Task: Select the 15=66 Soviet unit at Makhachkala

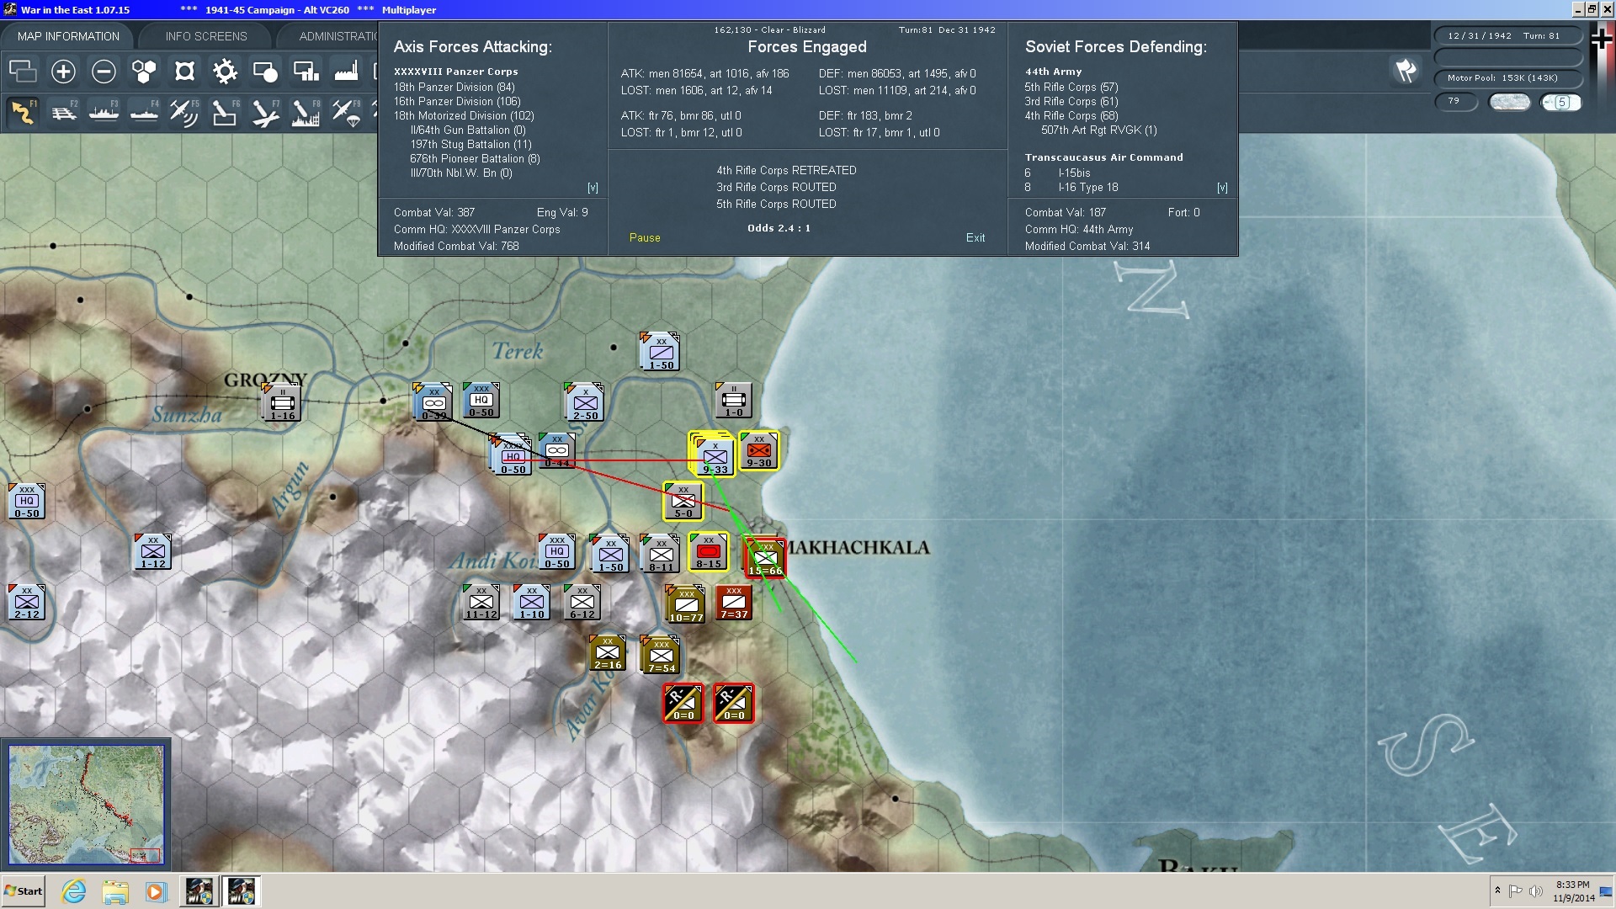Action: click(x=766, y=559)
